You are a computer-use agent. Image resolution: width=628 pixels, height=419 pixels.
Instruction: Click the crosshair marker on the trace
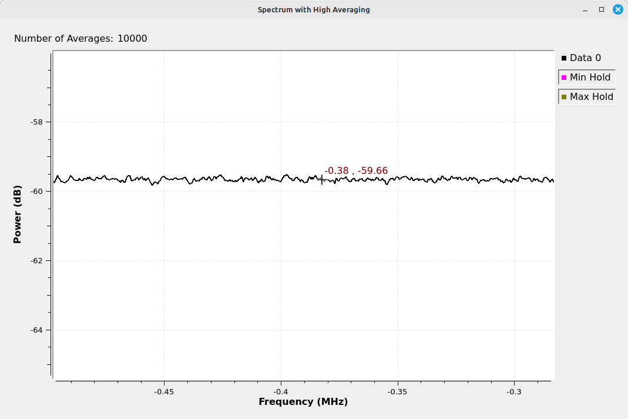click(321, 179)
